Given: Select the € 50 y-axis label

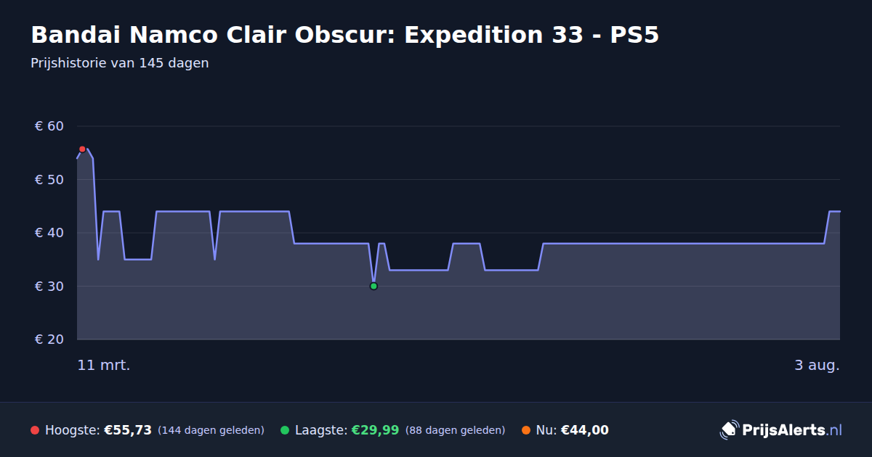Looking at the screenshot, I should (49, 179).
